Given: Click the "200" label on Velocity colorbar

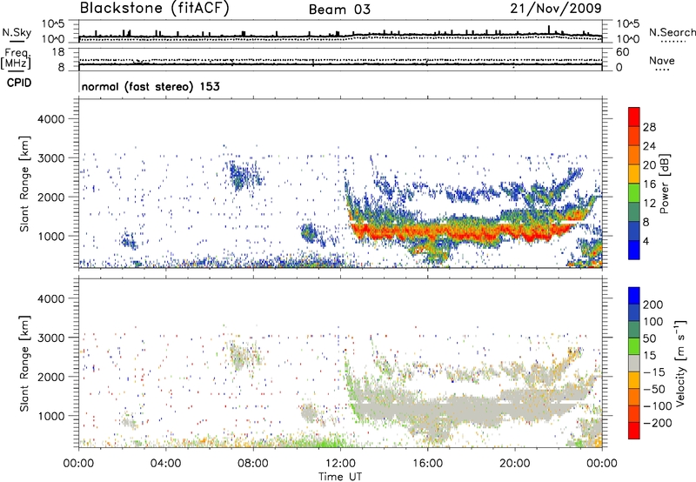Looking at the screenshot, I should click(653, 305).
